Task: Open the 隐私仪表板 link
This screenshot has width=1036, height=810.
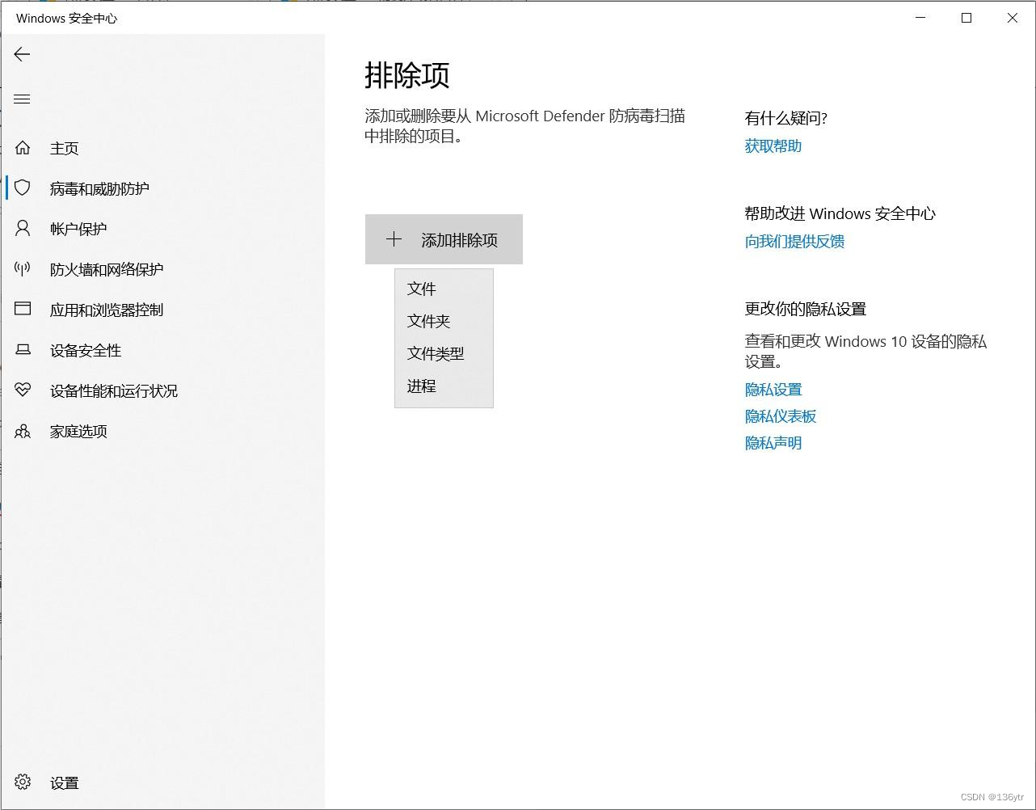Action: [781, 416]
